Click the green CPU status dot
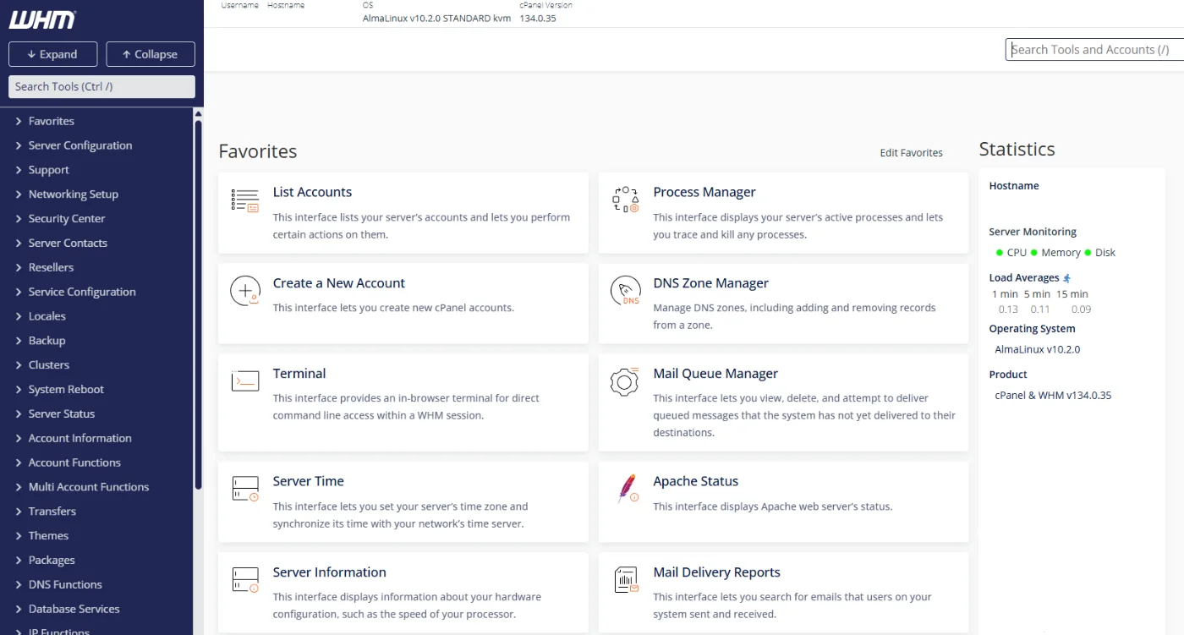The image size is (1184, 635). tap(1000, 252)
